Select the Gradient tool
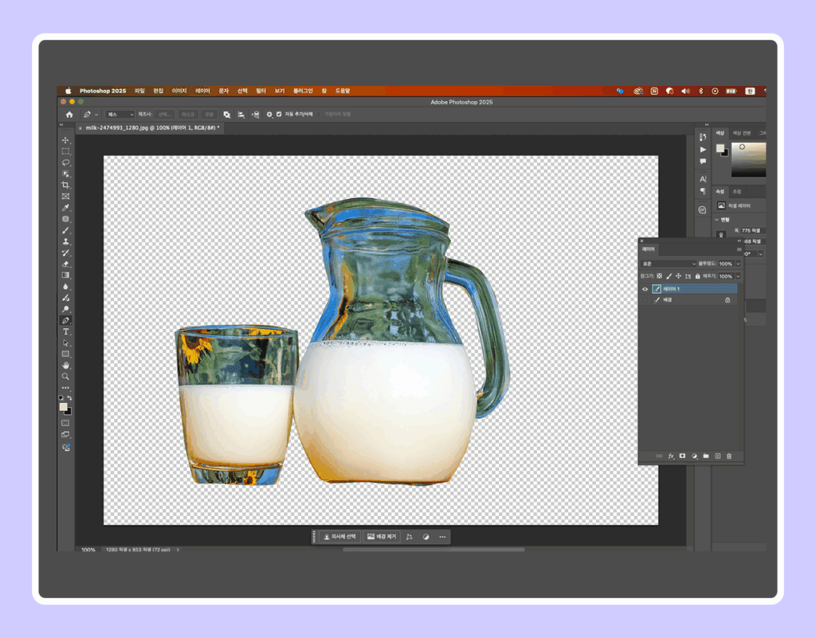Screen dimensions: 816x638 pos(65,276)
